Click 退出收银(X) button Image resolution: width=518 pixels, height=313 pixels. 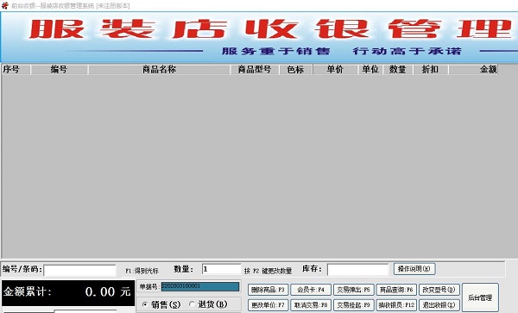439,305
